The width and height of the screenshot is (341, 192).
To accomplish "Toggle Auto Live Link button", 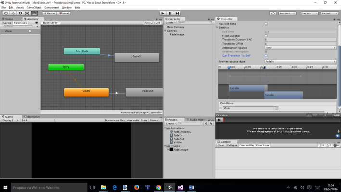I will 152,23.
